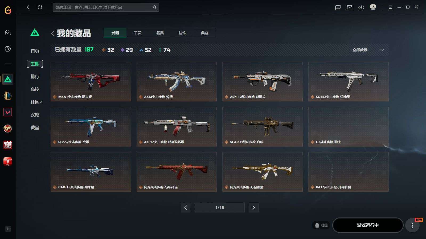Select the Valorant game icon in sidebar

(8, 112)
